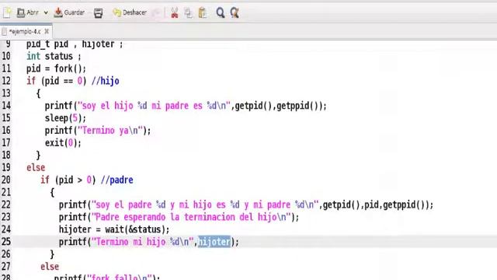Open a file with the Abrir button

[x=28, y=12]
